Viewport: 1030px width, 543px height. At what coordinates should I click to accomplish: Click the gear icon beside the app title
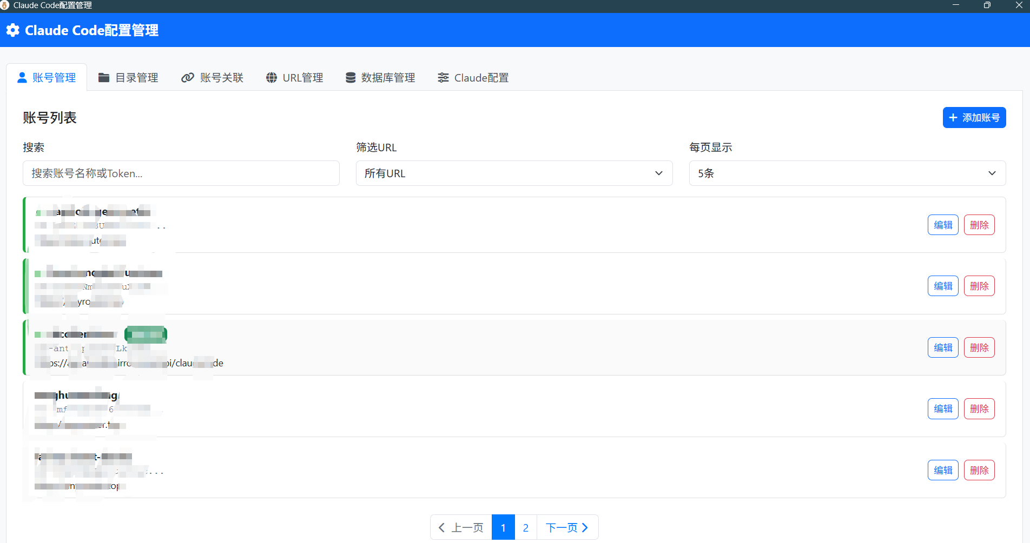[13, 30]
